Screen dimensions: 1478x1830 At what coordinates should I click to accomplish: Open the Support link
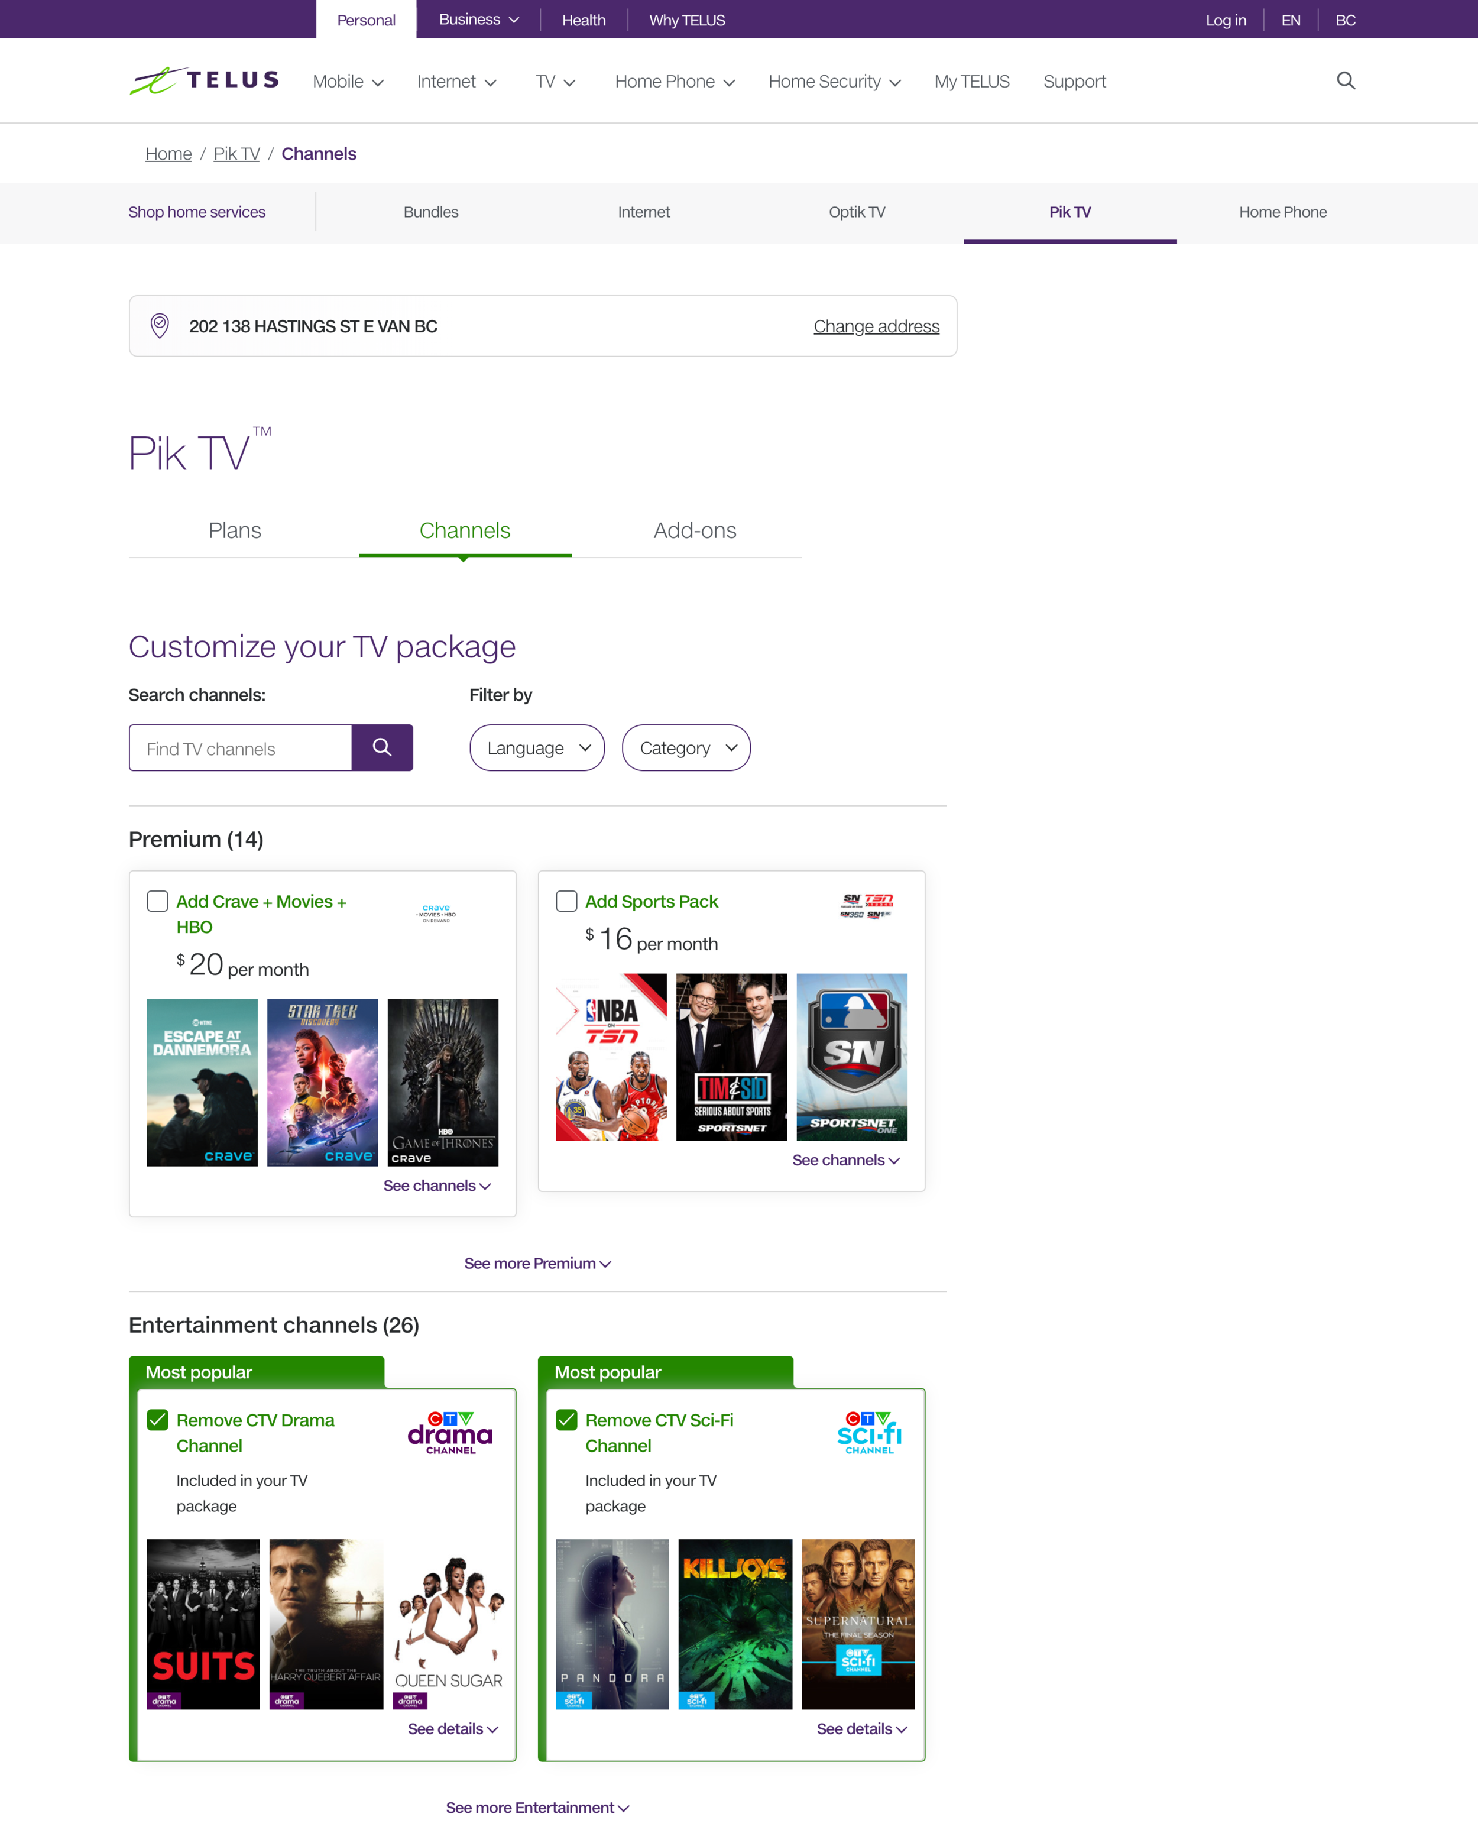pyautogui.click(x=1074, y=82)
